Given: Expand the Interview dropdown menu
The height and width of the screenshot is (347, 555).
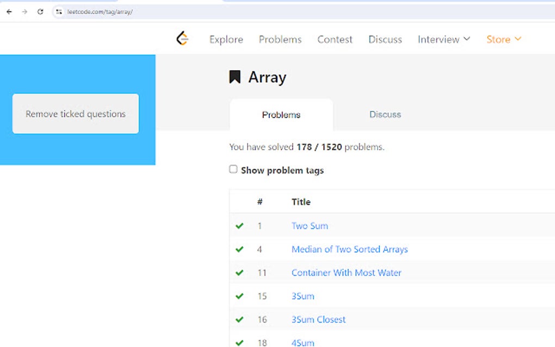Looking at the screenshot, I should coord(443,39).
